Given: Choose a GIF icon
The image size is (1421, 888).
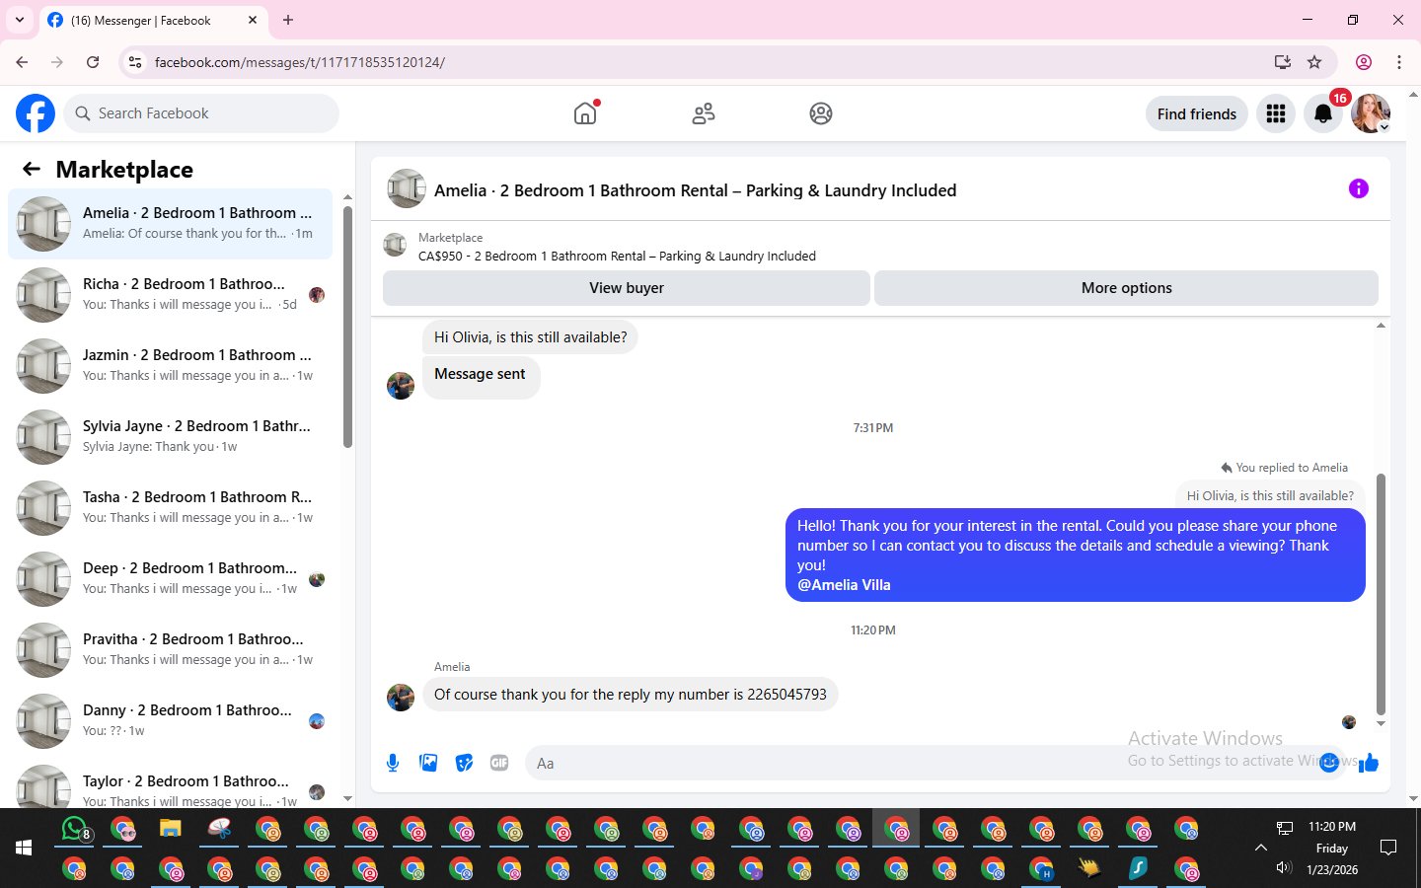Looking at the screenshot, I should (x=499, y=763).
